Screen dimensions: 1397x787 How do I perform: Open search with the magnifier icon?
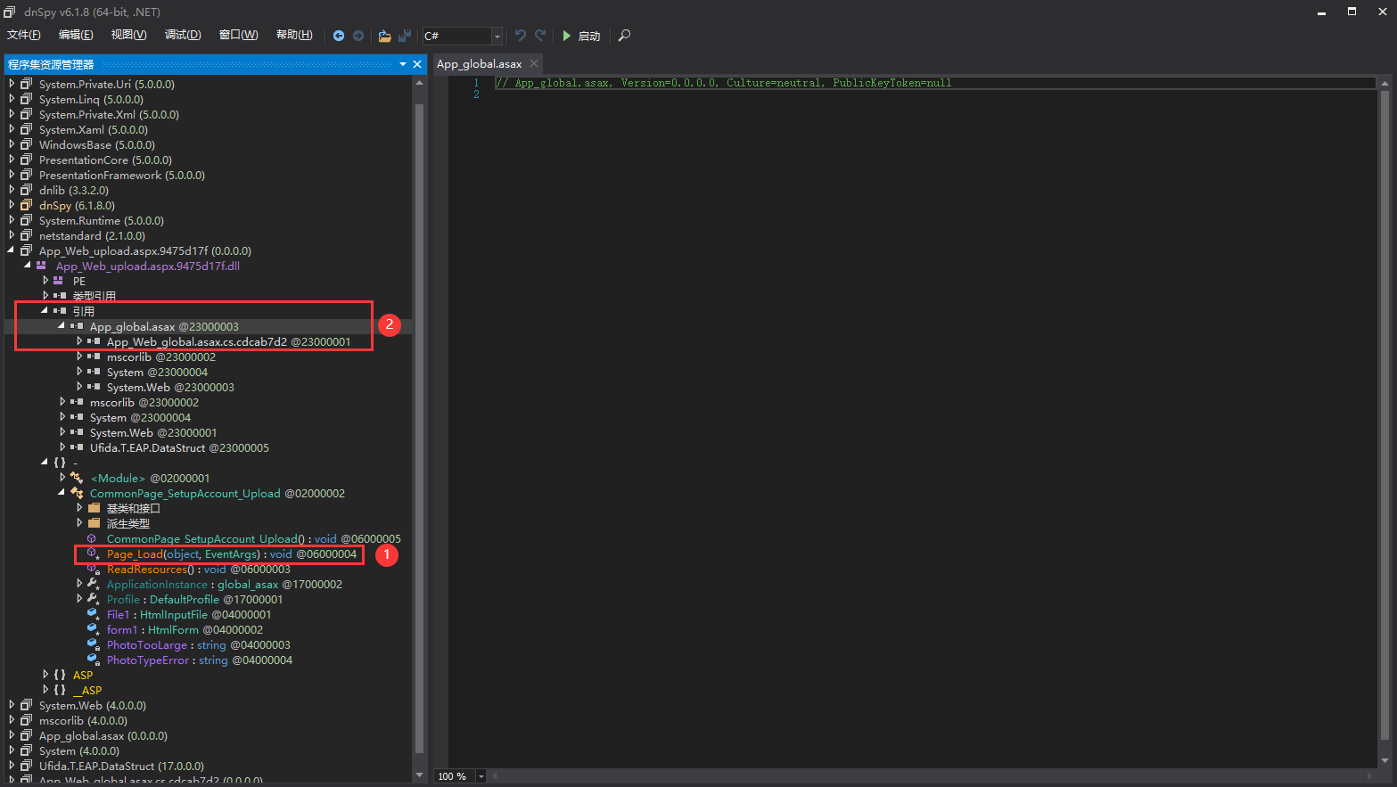(624, 36)
